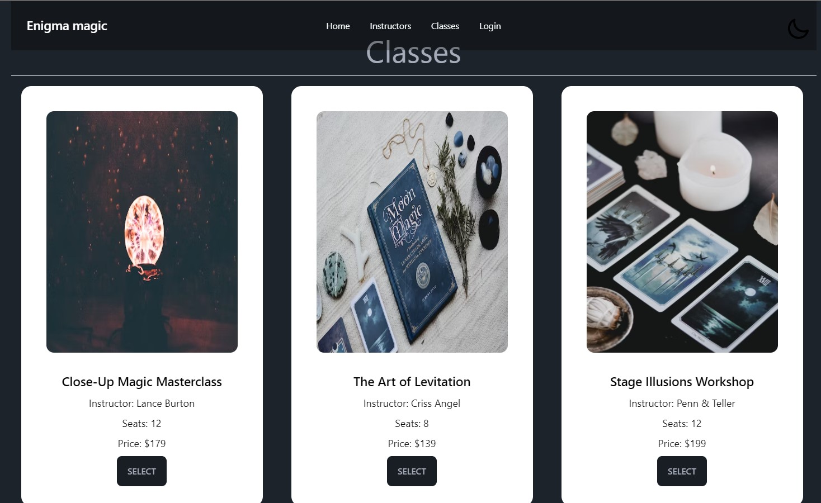
Task: Click Close-Up Magic Masterclass title
Action: [x=142, y=382]
